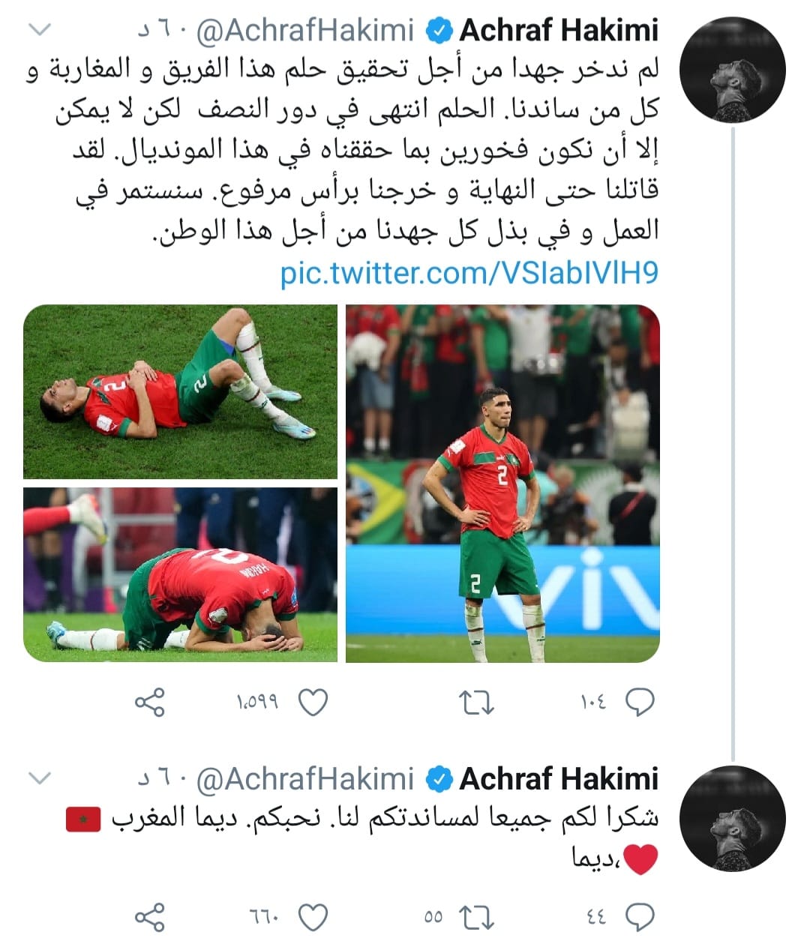Reply to the second tweet with 44 replies
Screen dimensions: 810x950
click(640, 918)
